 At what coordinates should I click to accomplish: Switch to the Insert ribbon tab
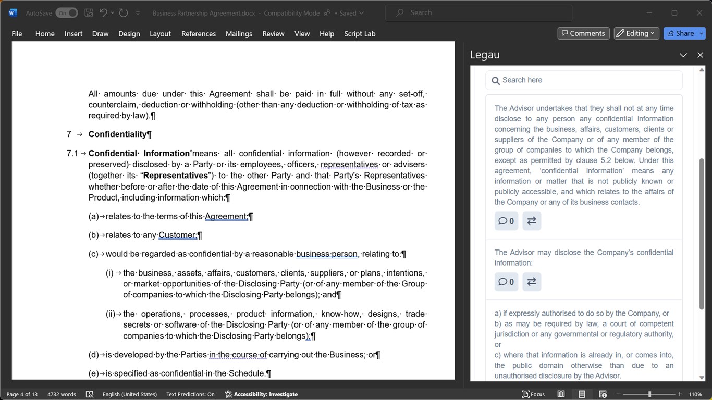73,33
